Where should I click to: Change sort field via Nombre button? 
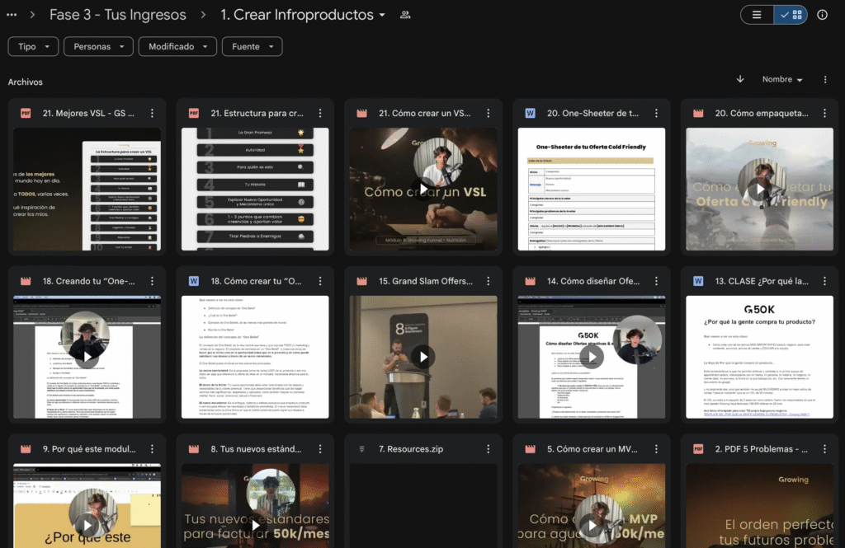782,79
